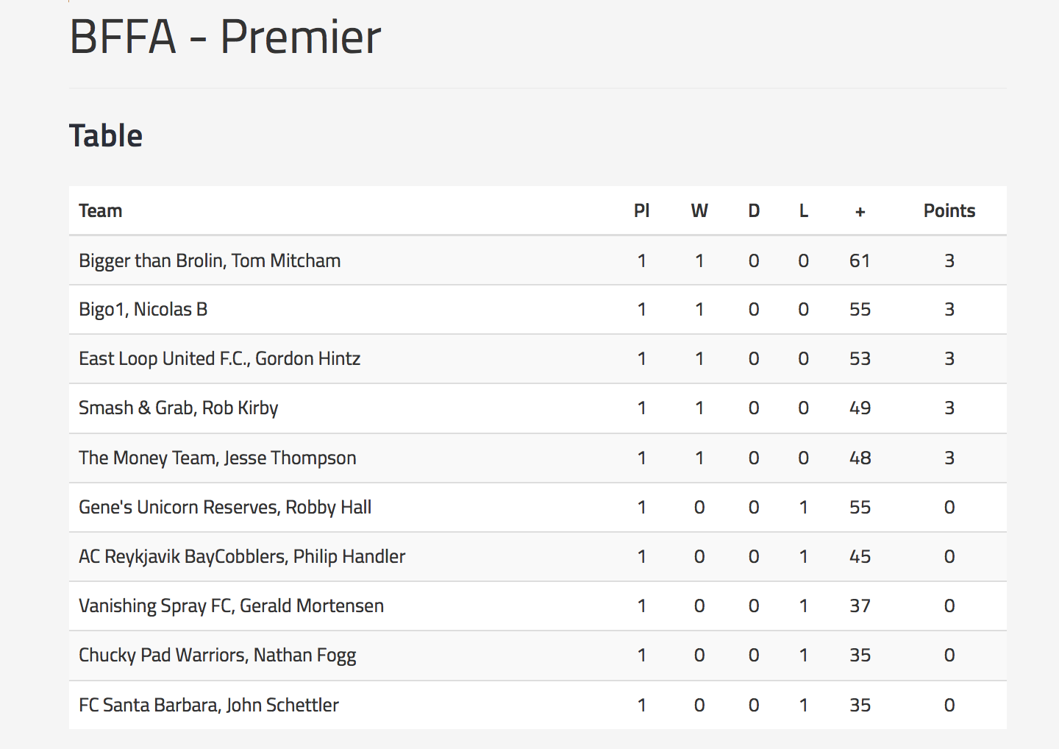Click Bigger than Brolin's score of 61
Viewport: 1059px width, 749px height.
point(860,261)
